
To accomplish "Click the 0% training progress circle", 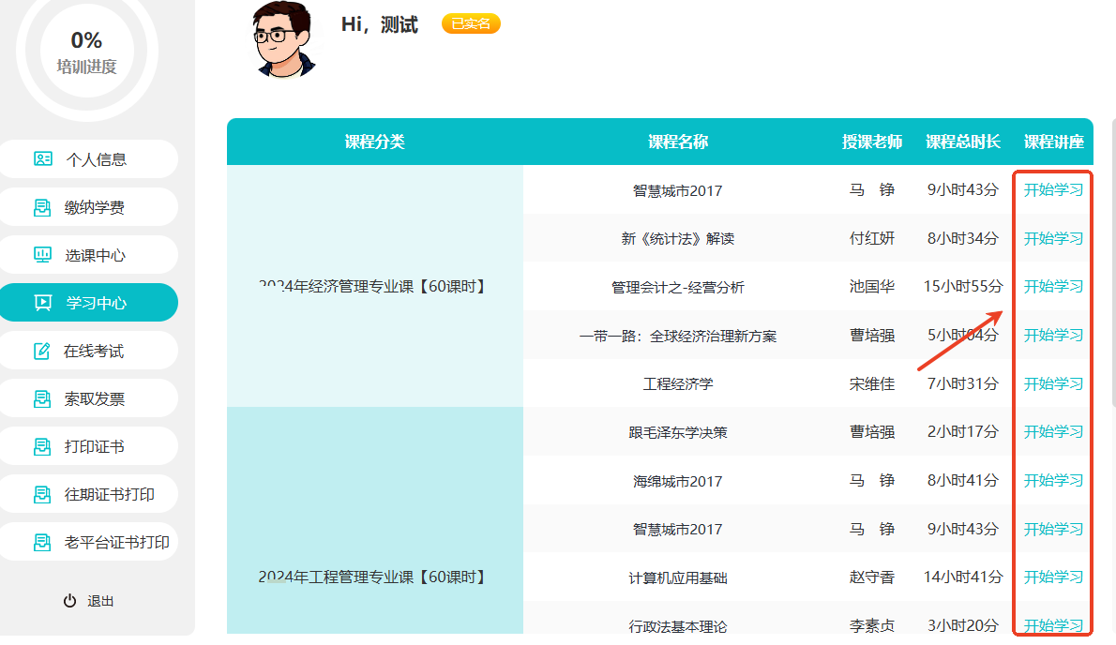I will 86,51.
